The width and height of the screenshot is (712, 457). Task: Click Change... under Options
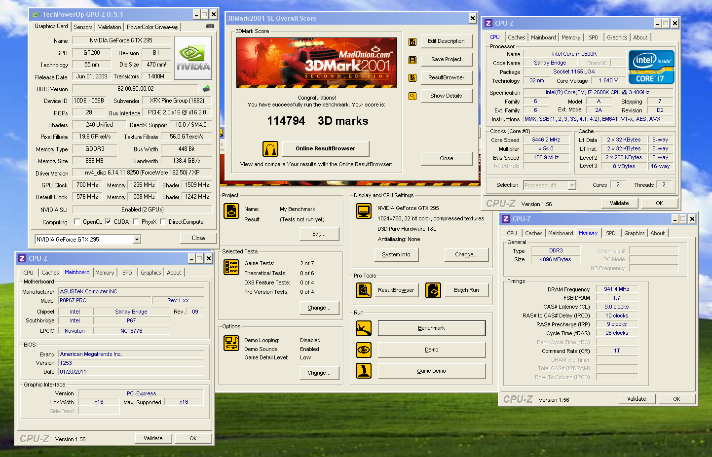[x=319, y=373]
